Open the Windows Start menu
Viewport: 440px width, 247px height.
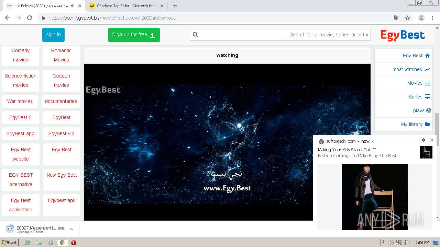click(10, 243)
